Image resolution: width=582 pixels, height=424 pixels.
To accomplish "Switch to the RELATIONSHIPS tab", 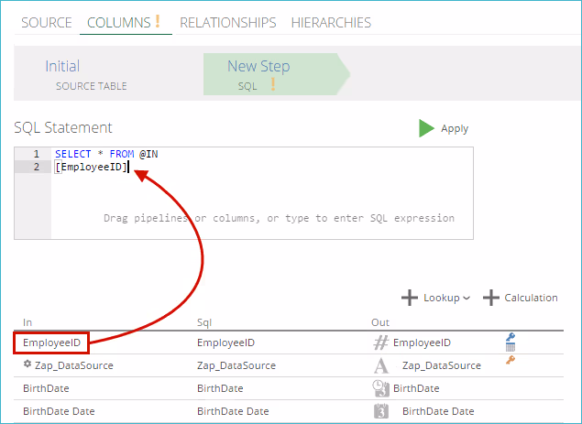I will 227,22.
